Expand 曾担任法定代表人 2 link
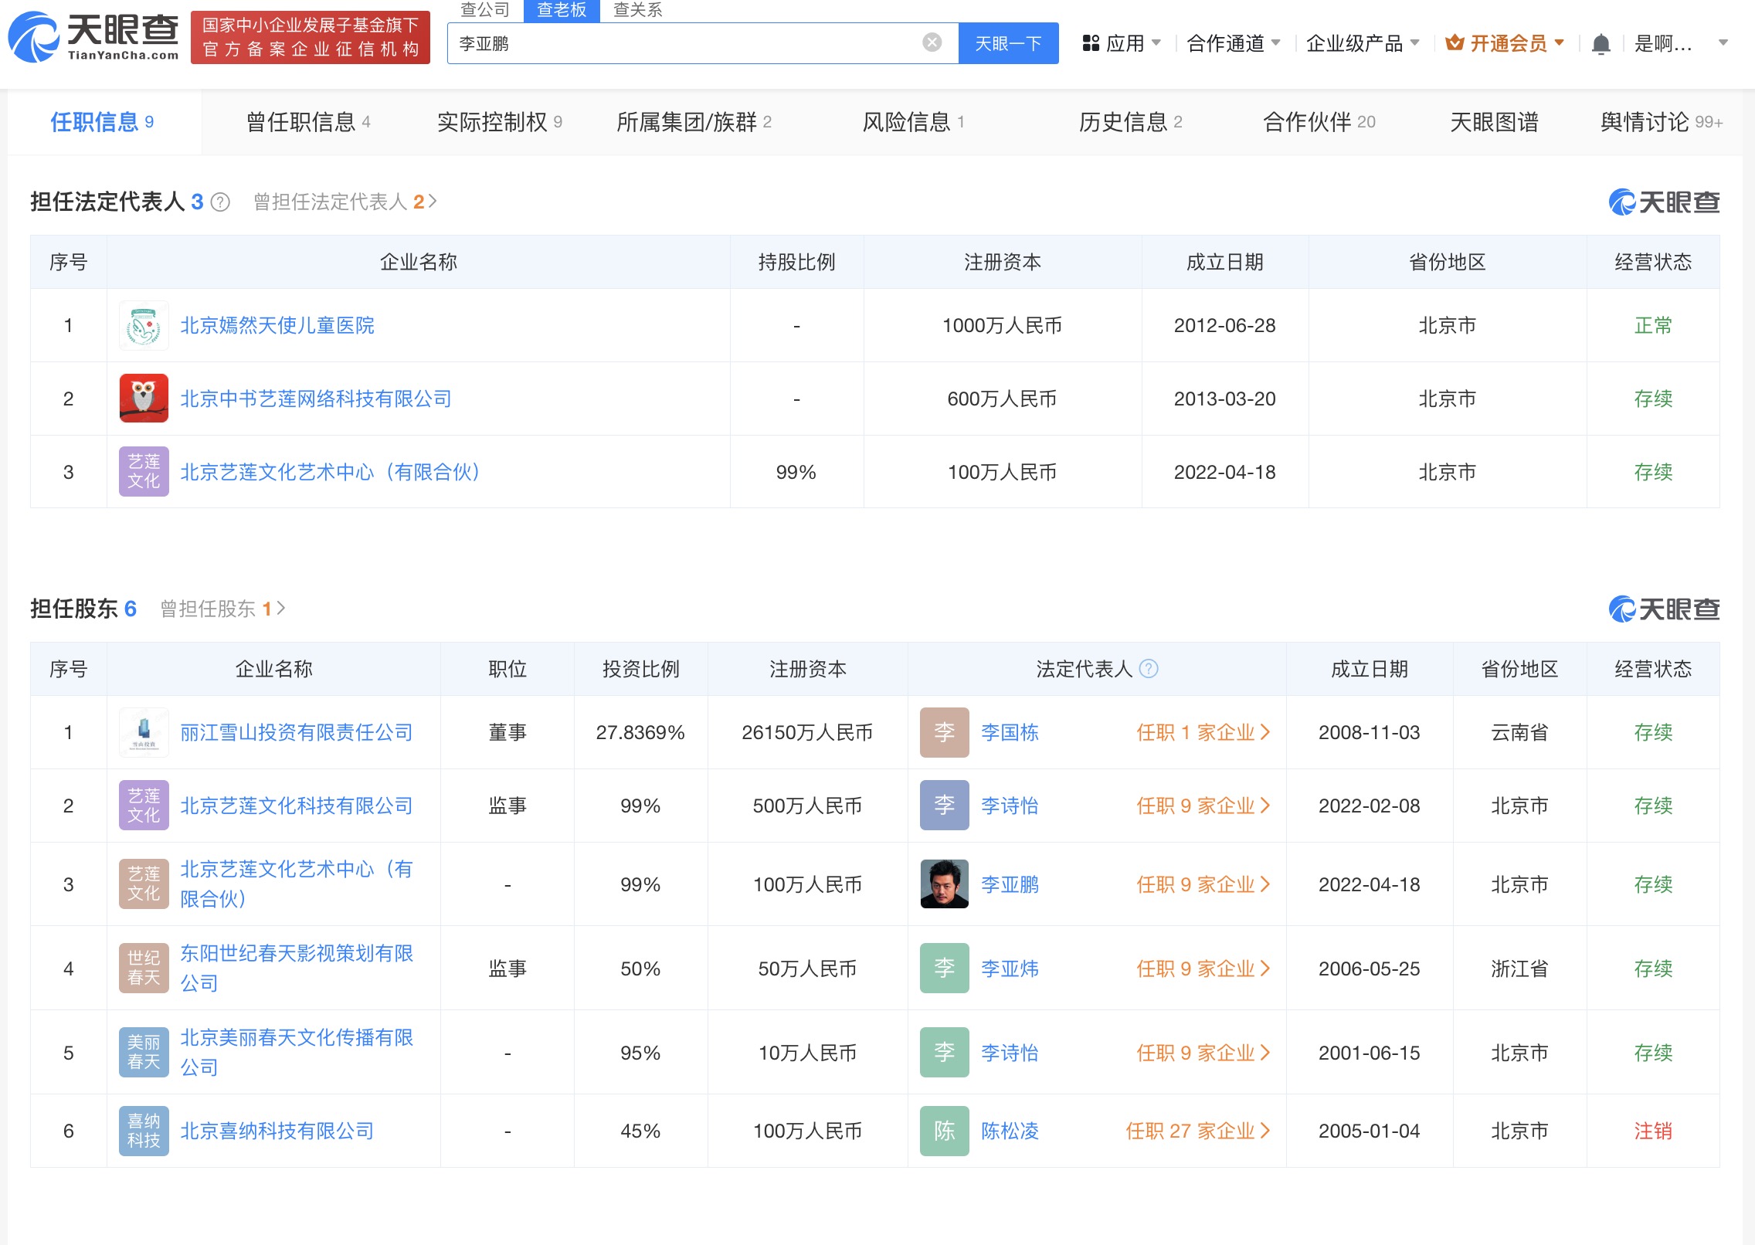1755x1245 pixels. 345,202
